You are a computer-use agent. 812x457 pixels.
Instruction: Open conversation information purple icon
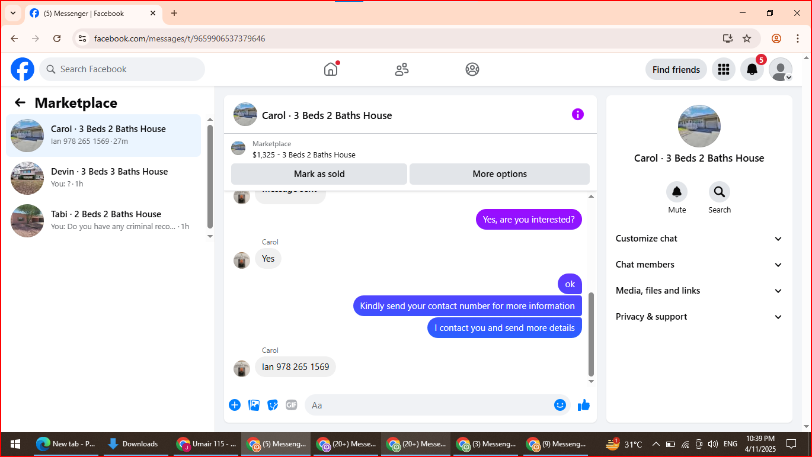click(578, 114)
